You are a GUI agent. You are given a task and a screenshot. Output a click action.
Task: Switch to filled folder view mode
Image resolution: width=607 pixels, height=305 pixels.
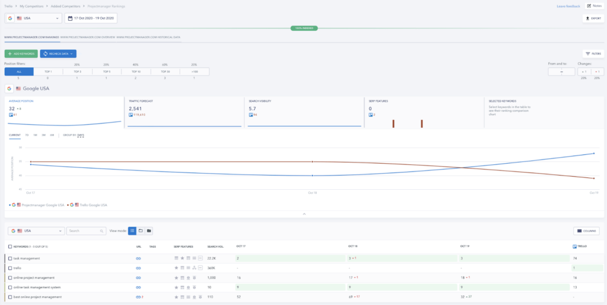point(149,231)
